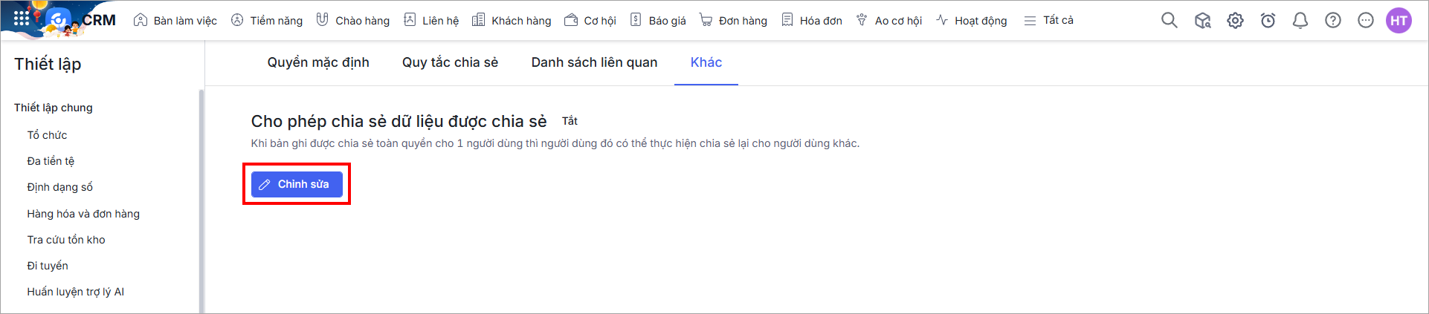Switch to Danh sách liên quan tab
The height and width of the screenshot is (314, 1429).
[594, 62]
